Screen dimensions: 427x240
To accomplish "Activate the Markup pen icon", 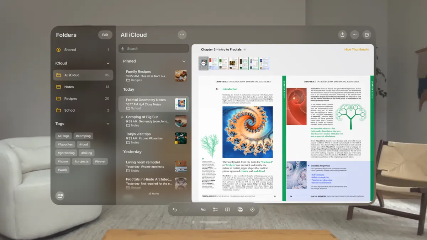I will 252,209.
